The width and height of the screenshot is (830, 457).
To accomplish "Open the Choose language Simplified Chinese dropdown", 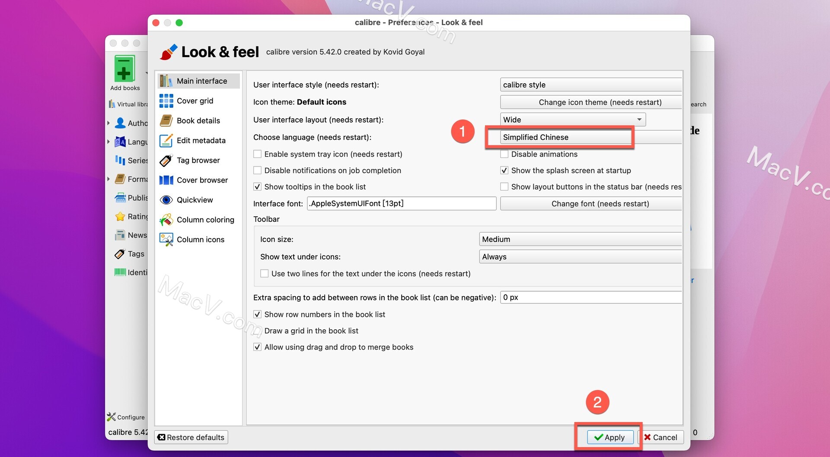I will point(591,137).
